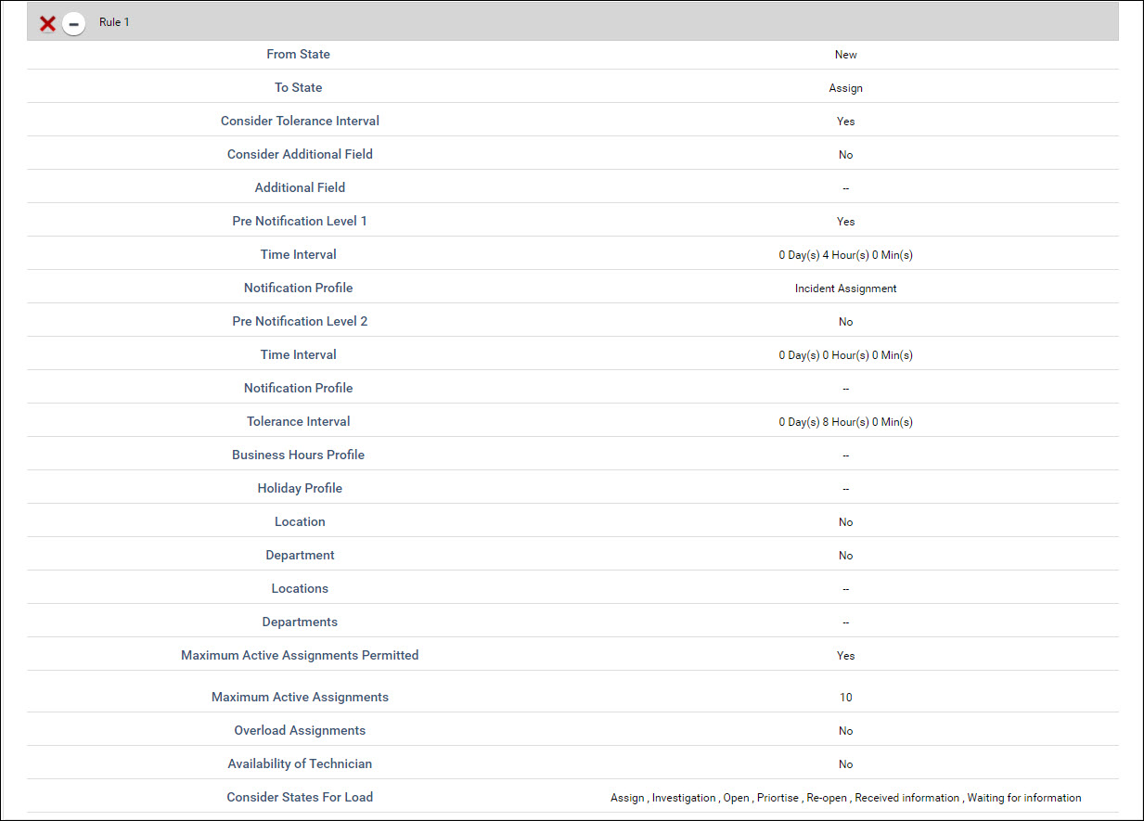Select the From State label
The width and height of the screenshot is (1144, 821).
(298, 55)
